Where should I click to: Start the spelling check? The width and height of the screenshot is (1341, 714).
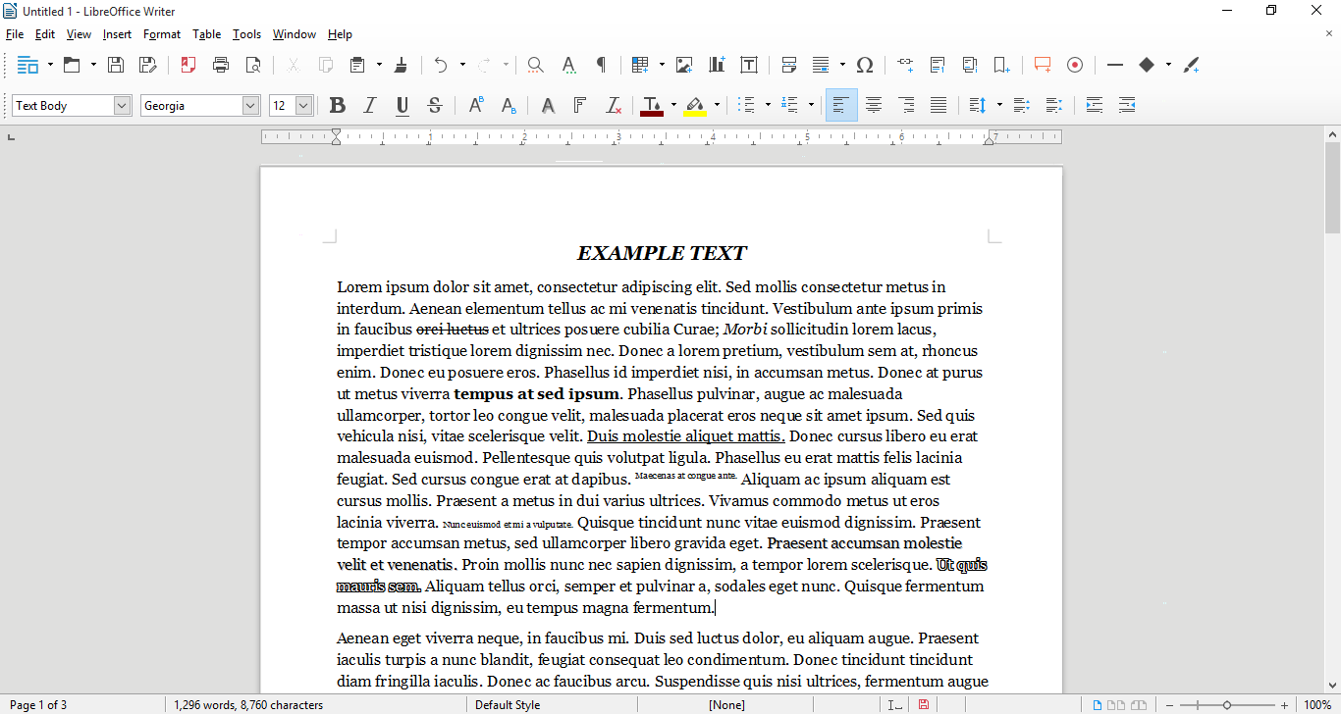click(568, 65)
